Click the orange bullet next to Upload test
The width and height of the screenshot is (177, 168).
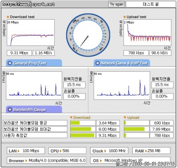(x=125, y=17)
